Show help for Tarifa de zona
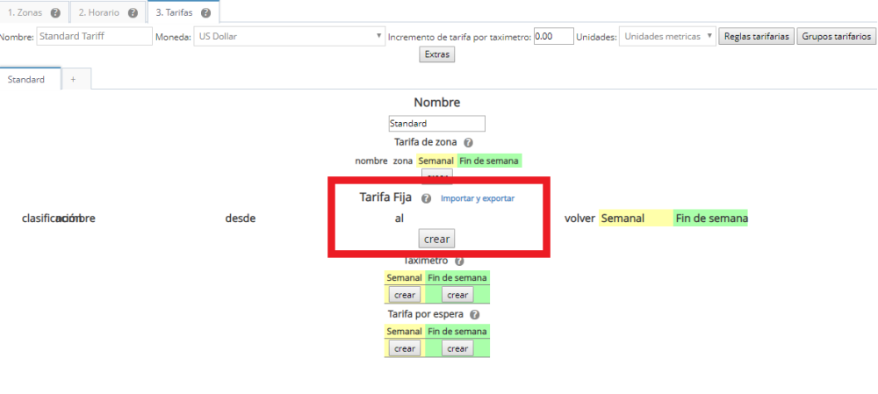The height and width of the screenshot is (394, 878). pos(468,142)
